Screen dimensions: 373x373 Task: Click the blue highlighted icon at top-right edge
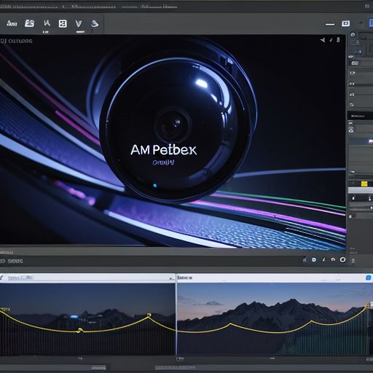point(371,23)
